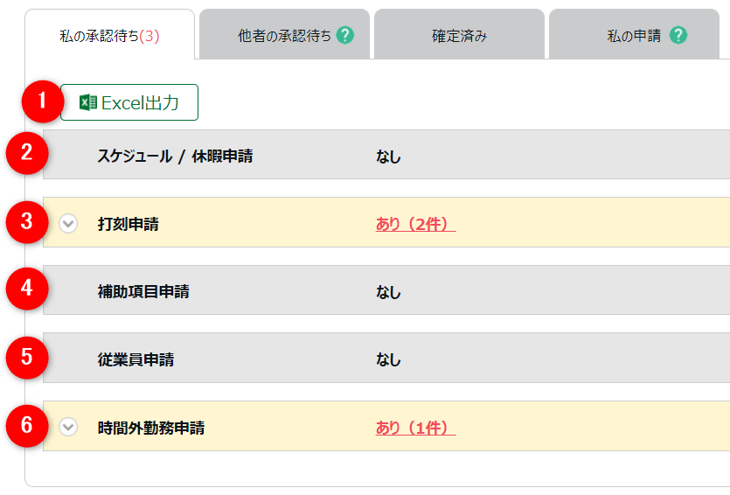This screenshot has width=730, height=495.
Task: Click red numbered badge 5
Action: tap(27, 357)
